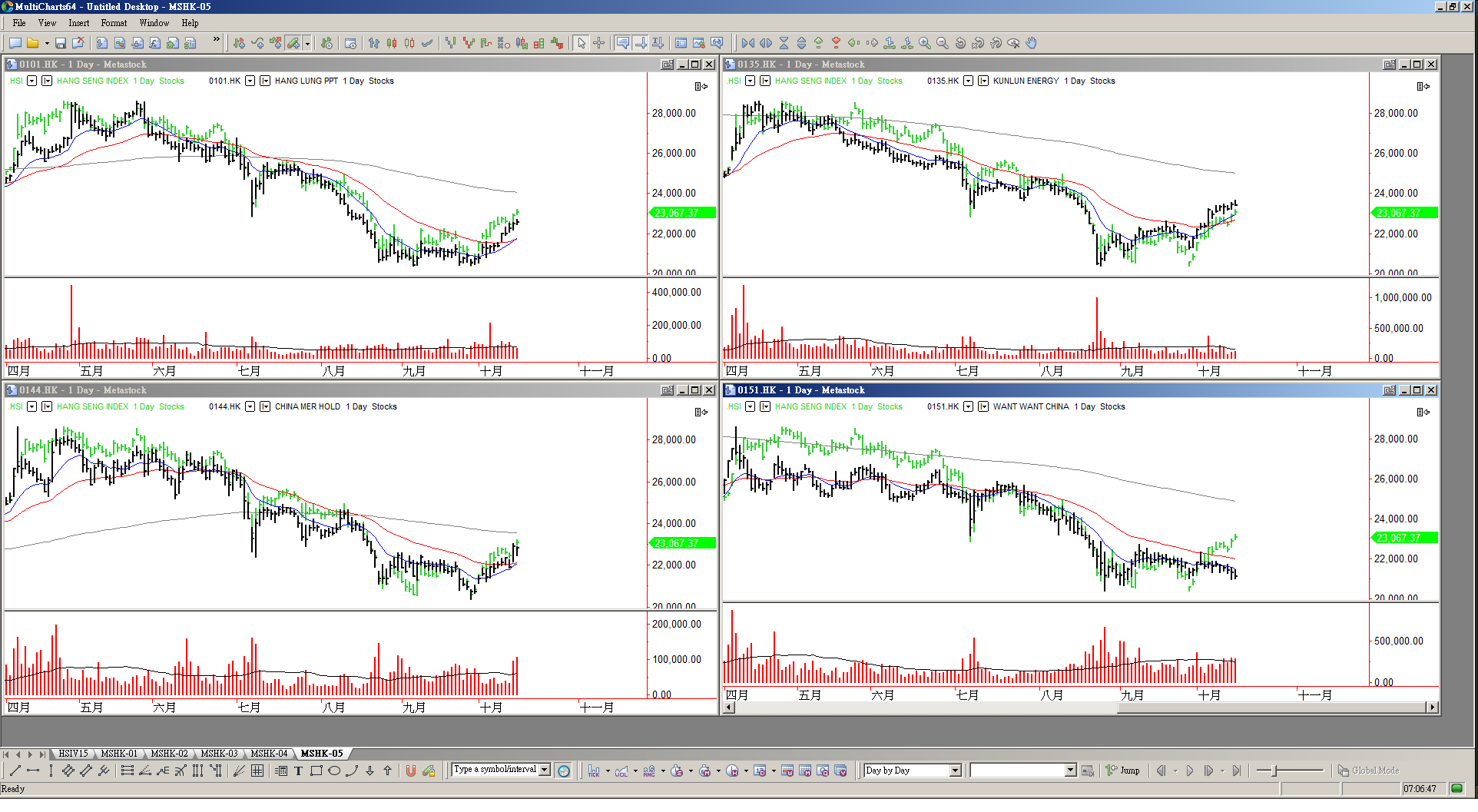The height and width of the screenshot is (812, 1478).
Task: Click the Save workspace icon
Action: point(60,43)
